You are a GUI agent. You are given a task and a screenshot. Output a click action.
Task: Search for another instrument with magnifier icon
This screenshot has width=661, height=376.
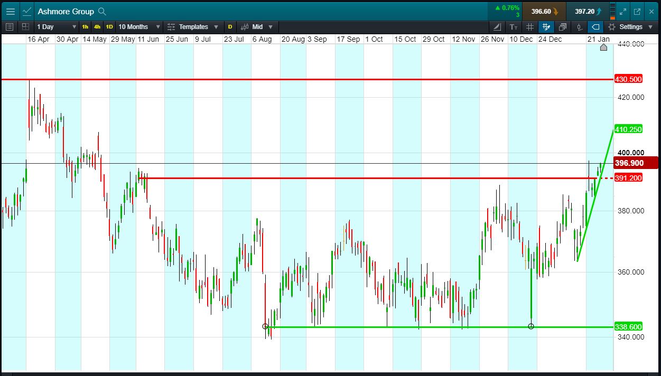(x=103, y=11)
